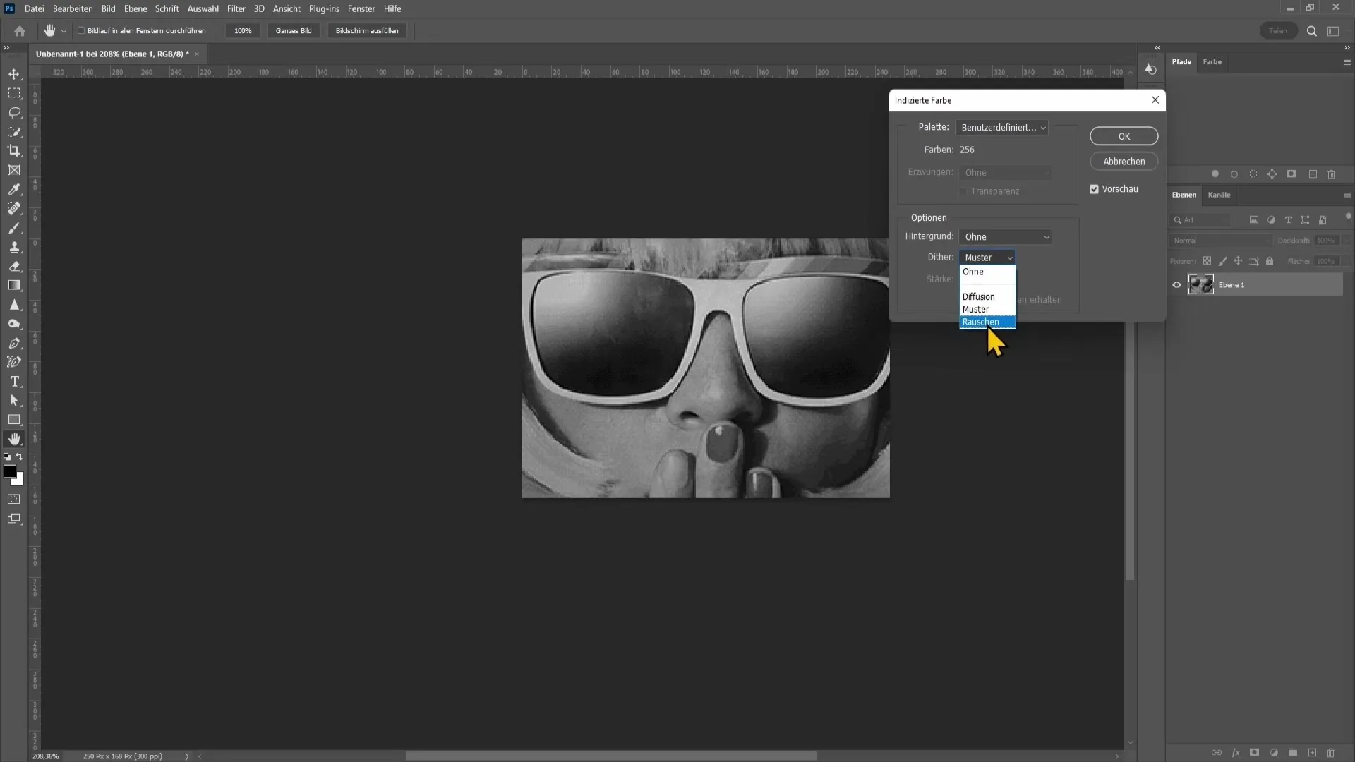Select the Frame tool
This screenshot has width=1355, height=762.
(x=14, y=170)
